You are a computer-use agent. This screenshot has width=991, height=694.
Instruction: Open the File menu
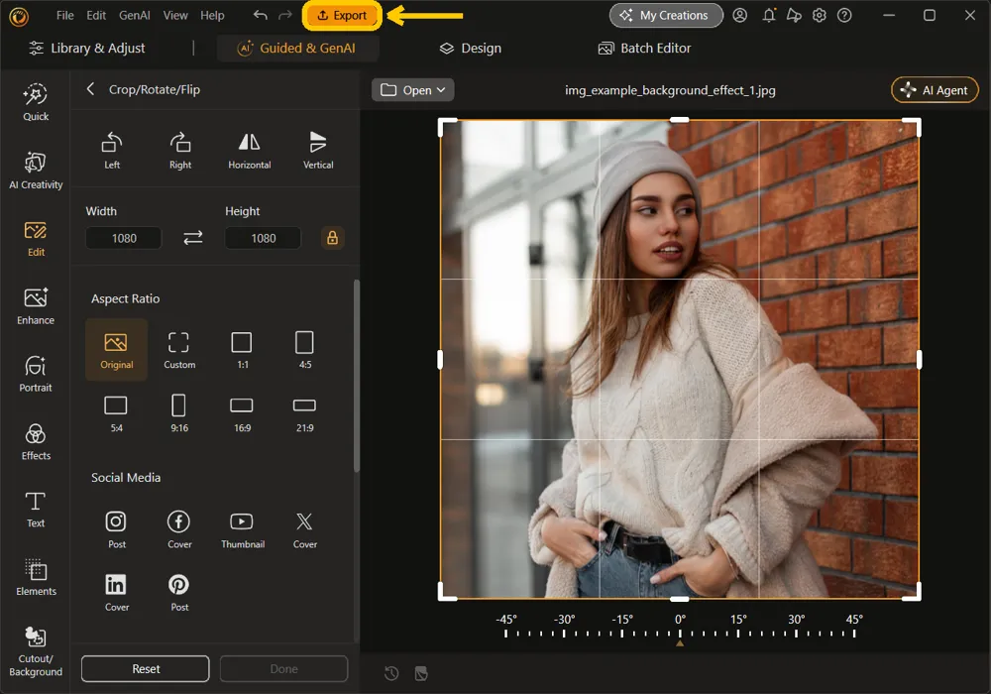pos(65,15)
